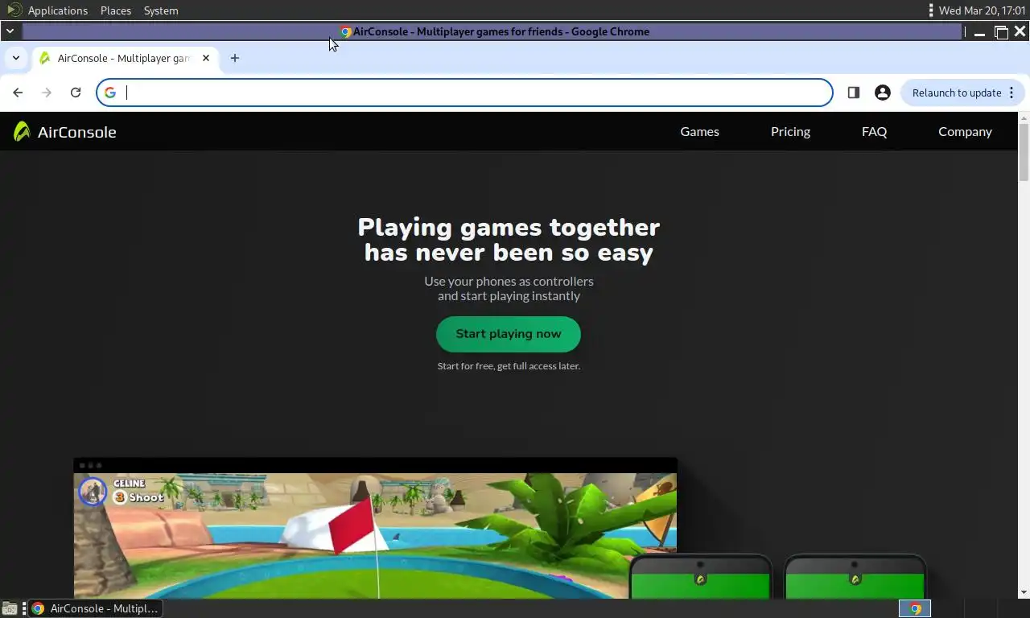The height and width of the screenshot is (618, 1030).
Task: Open the Places menu in top panel
Action: (x=116, y=10)
